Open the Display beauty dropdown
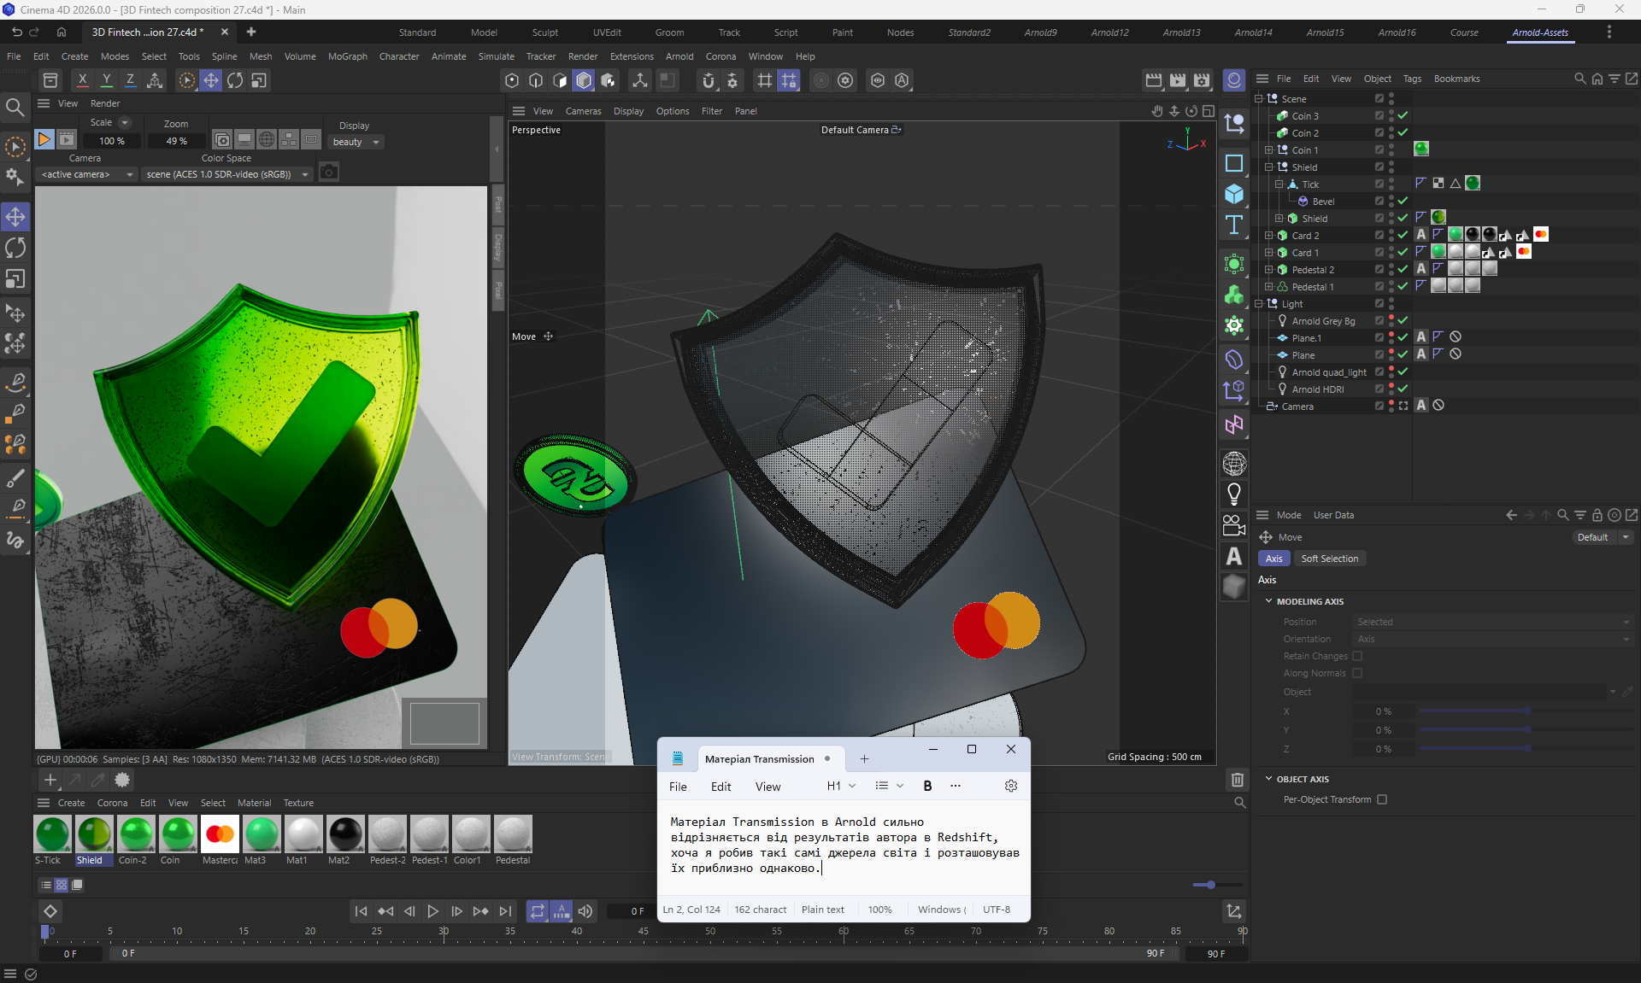This screenshot has height=983, width=1641. click(x=356, y=142)
